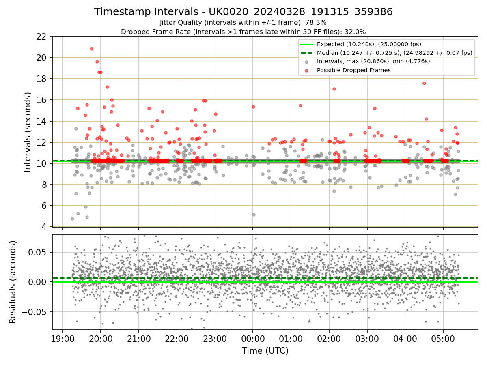
Task: Click the 22 tick on the intervals axis
Action: [x=41, y=36]
